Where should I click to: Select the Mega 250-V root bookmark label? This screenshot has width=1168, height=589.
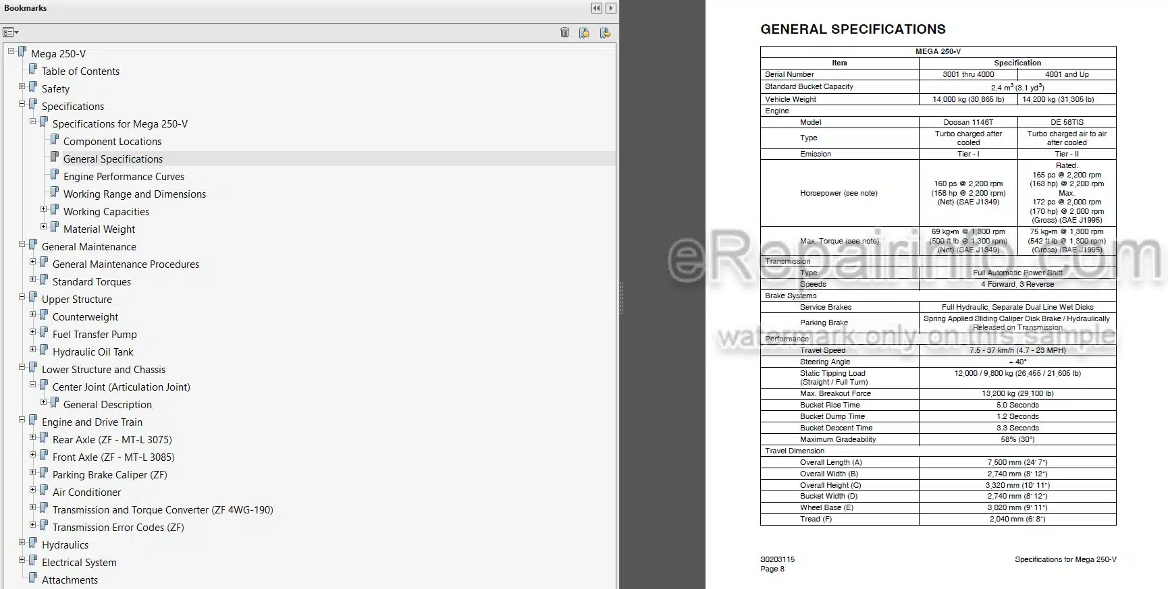coord(58,54)
